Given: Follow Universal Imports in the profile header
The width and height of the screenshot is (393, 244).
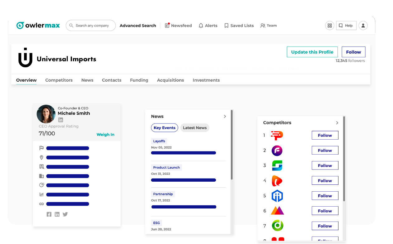Looking at the screenshot, I should 353,52.
